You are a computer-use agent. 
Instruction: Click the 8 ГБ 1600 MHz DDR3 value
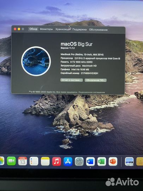click(x=81, y=62)
